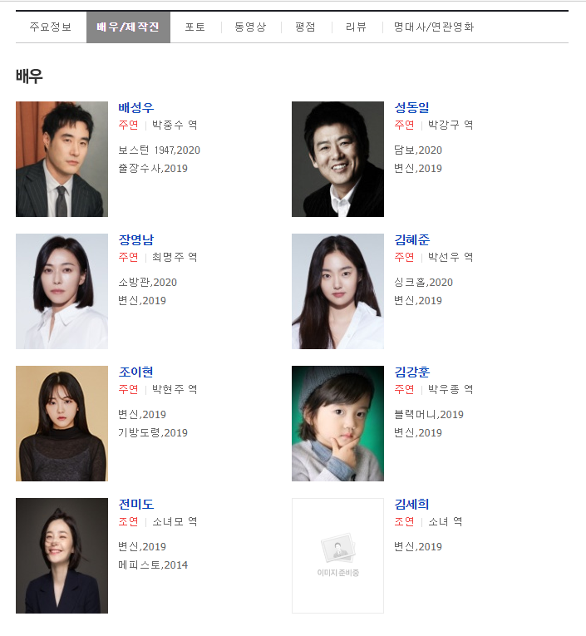Click 배성우's profile photo
Image resolution: width=586 pixels, height=636 pixels.
(x=62, y=159)
